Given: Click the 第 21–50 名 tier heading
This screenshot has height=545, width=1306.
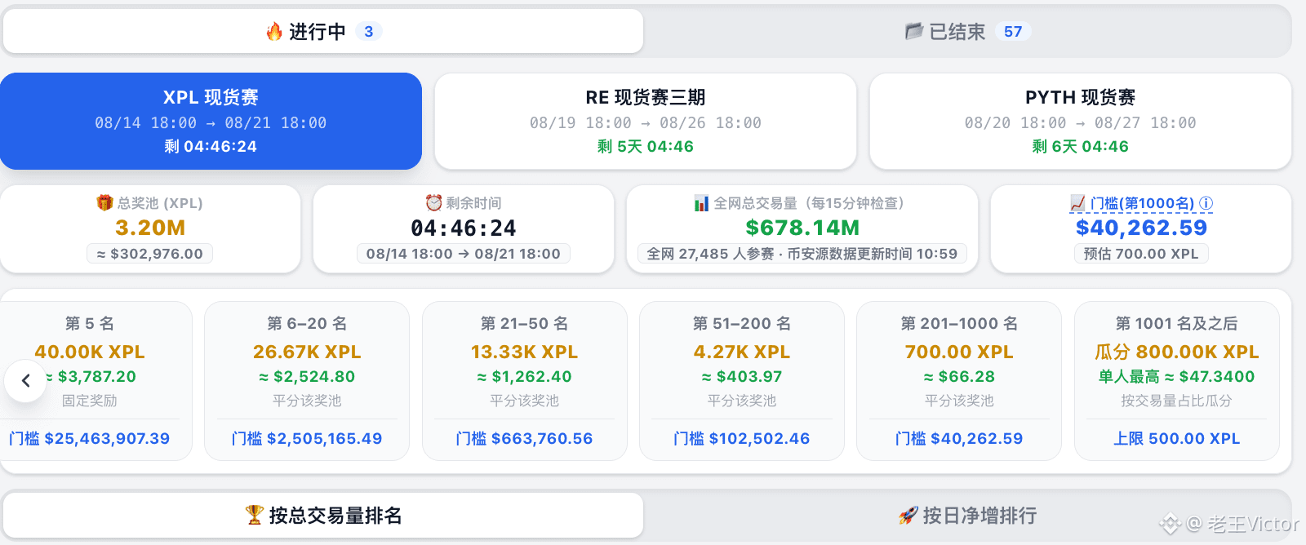Looking at the screenshot, I should click(x=525, y=323).
